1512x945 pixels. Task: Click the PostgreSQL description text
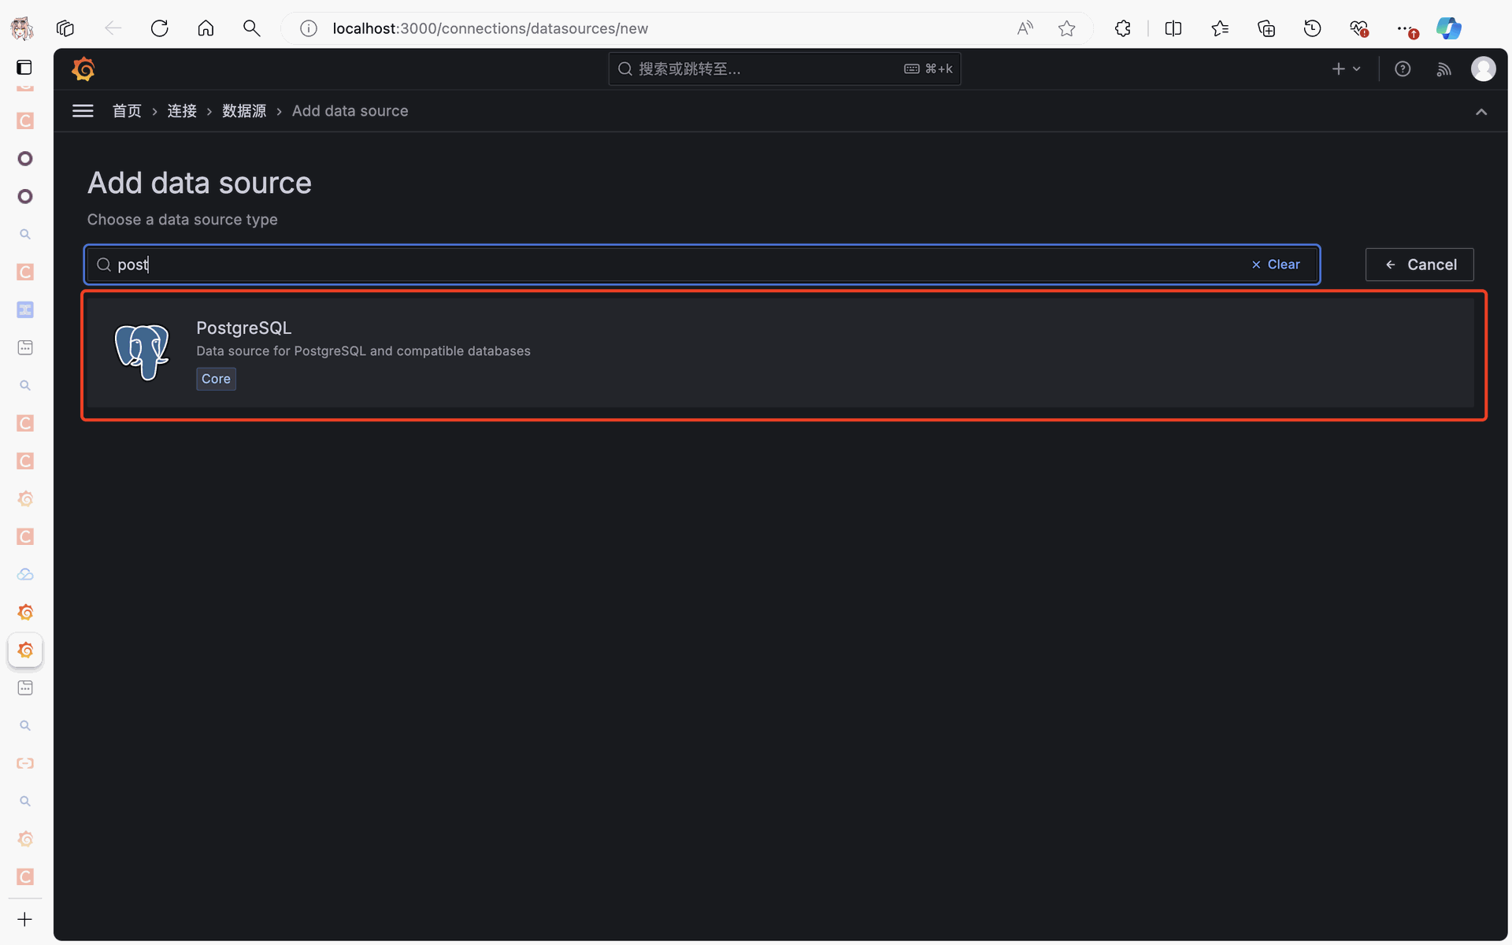click(363, 351)
